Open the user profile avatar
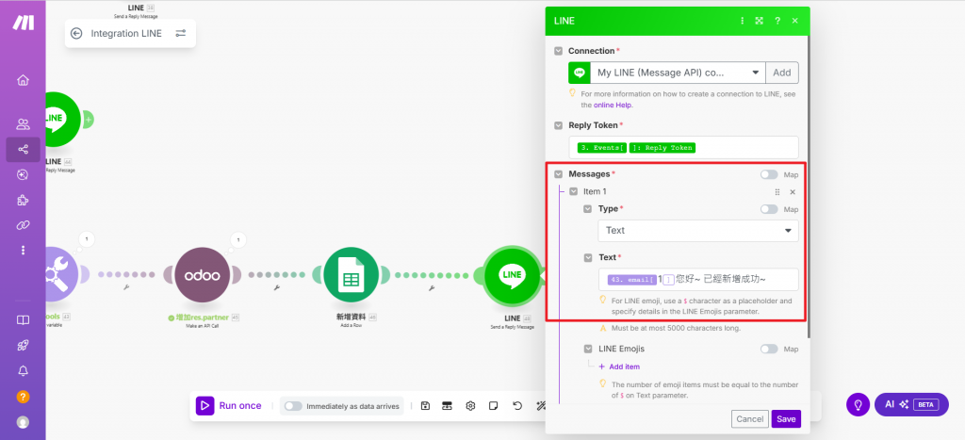The height and width of the screenshot is (440, 965). tap(23, 422)
